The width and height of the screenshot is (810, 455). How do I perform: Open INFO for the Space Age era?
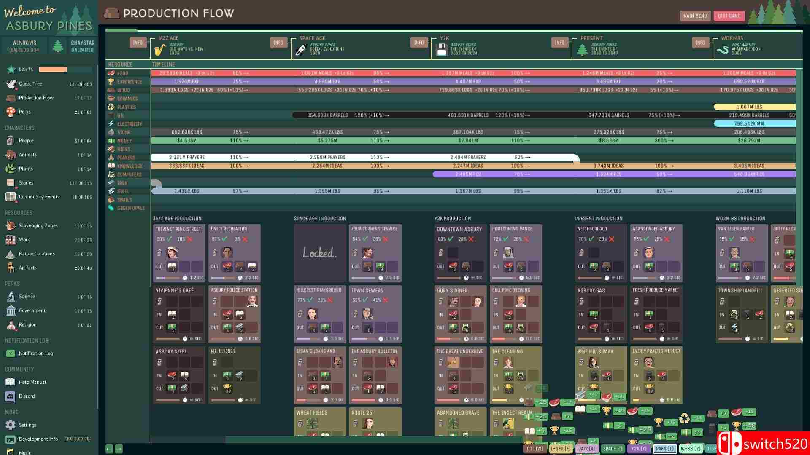point(278,43)
